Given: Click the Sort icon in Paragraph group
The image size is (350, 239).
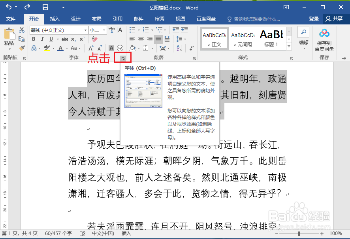Looking at the screenshot, I should click(x=179, y=48).
